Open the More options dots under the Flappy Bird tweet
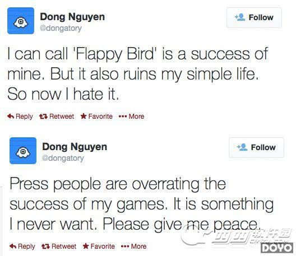Screen dimensions: 296x256 (x=123, y=117)
